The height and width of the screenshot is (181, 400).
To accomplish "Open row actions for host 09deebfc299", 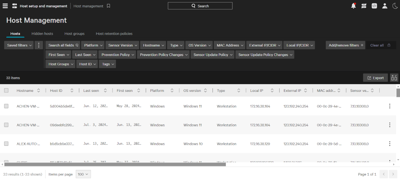I will tap(389, 125).
